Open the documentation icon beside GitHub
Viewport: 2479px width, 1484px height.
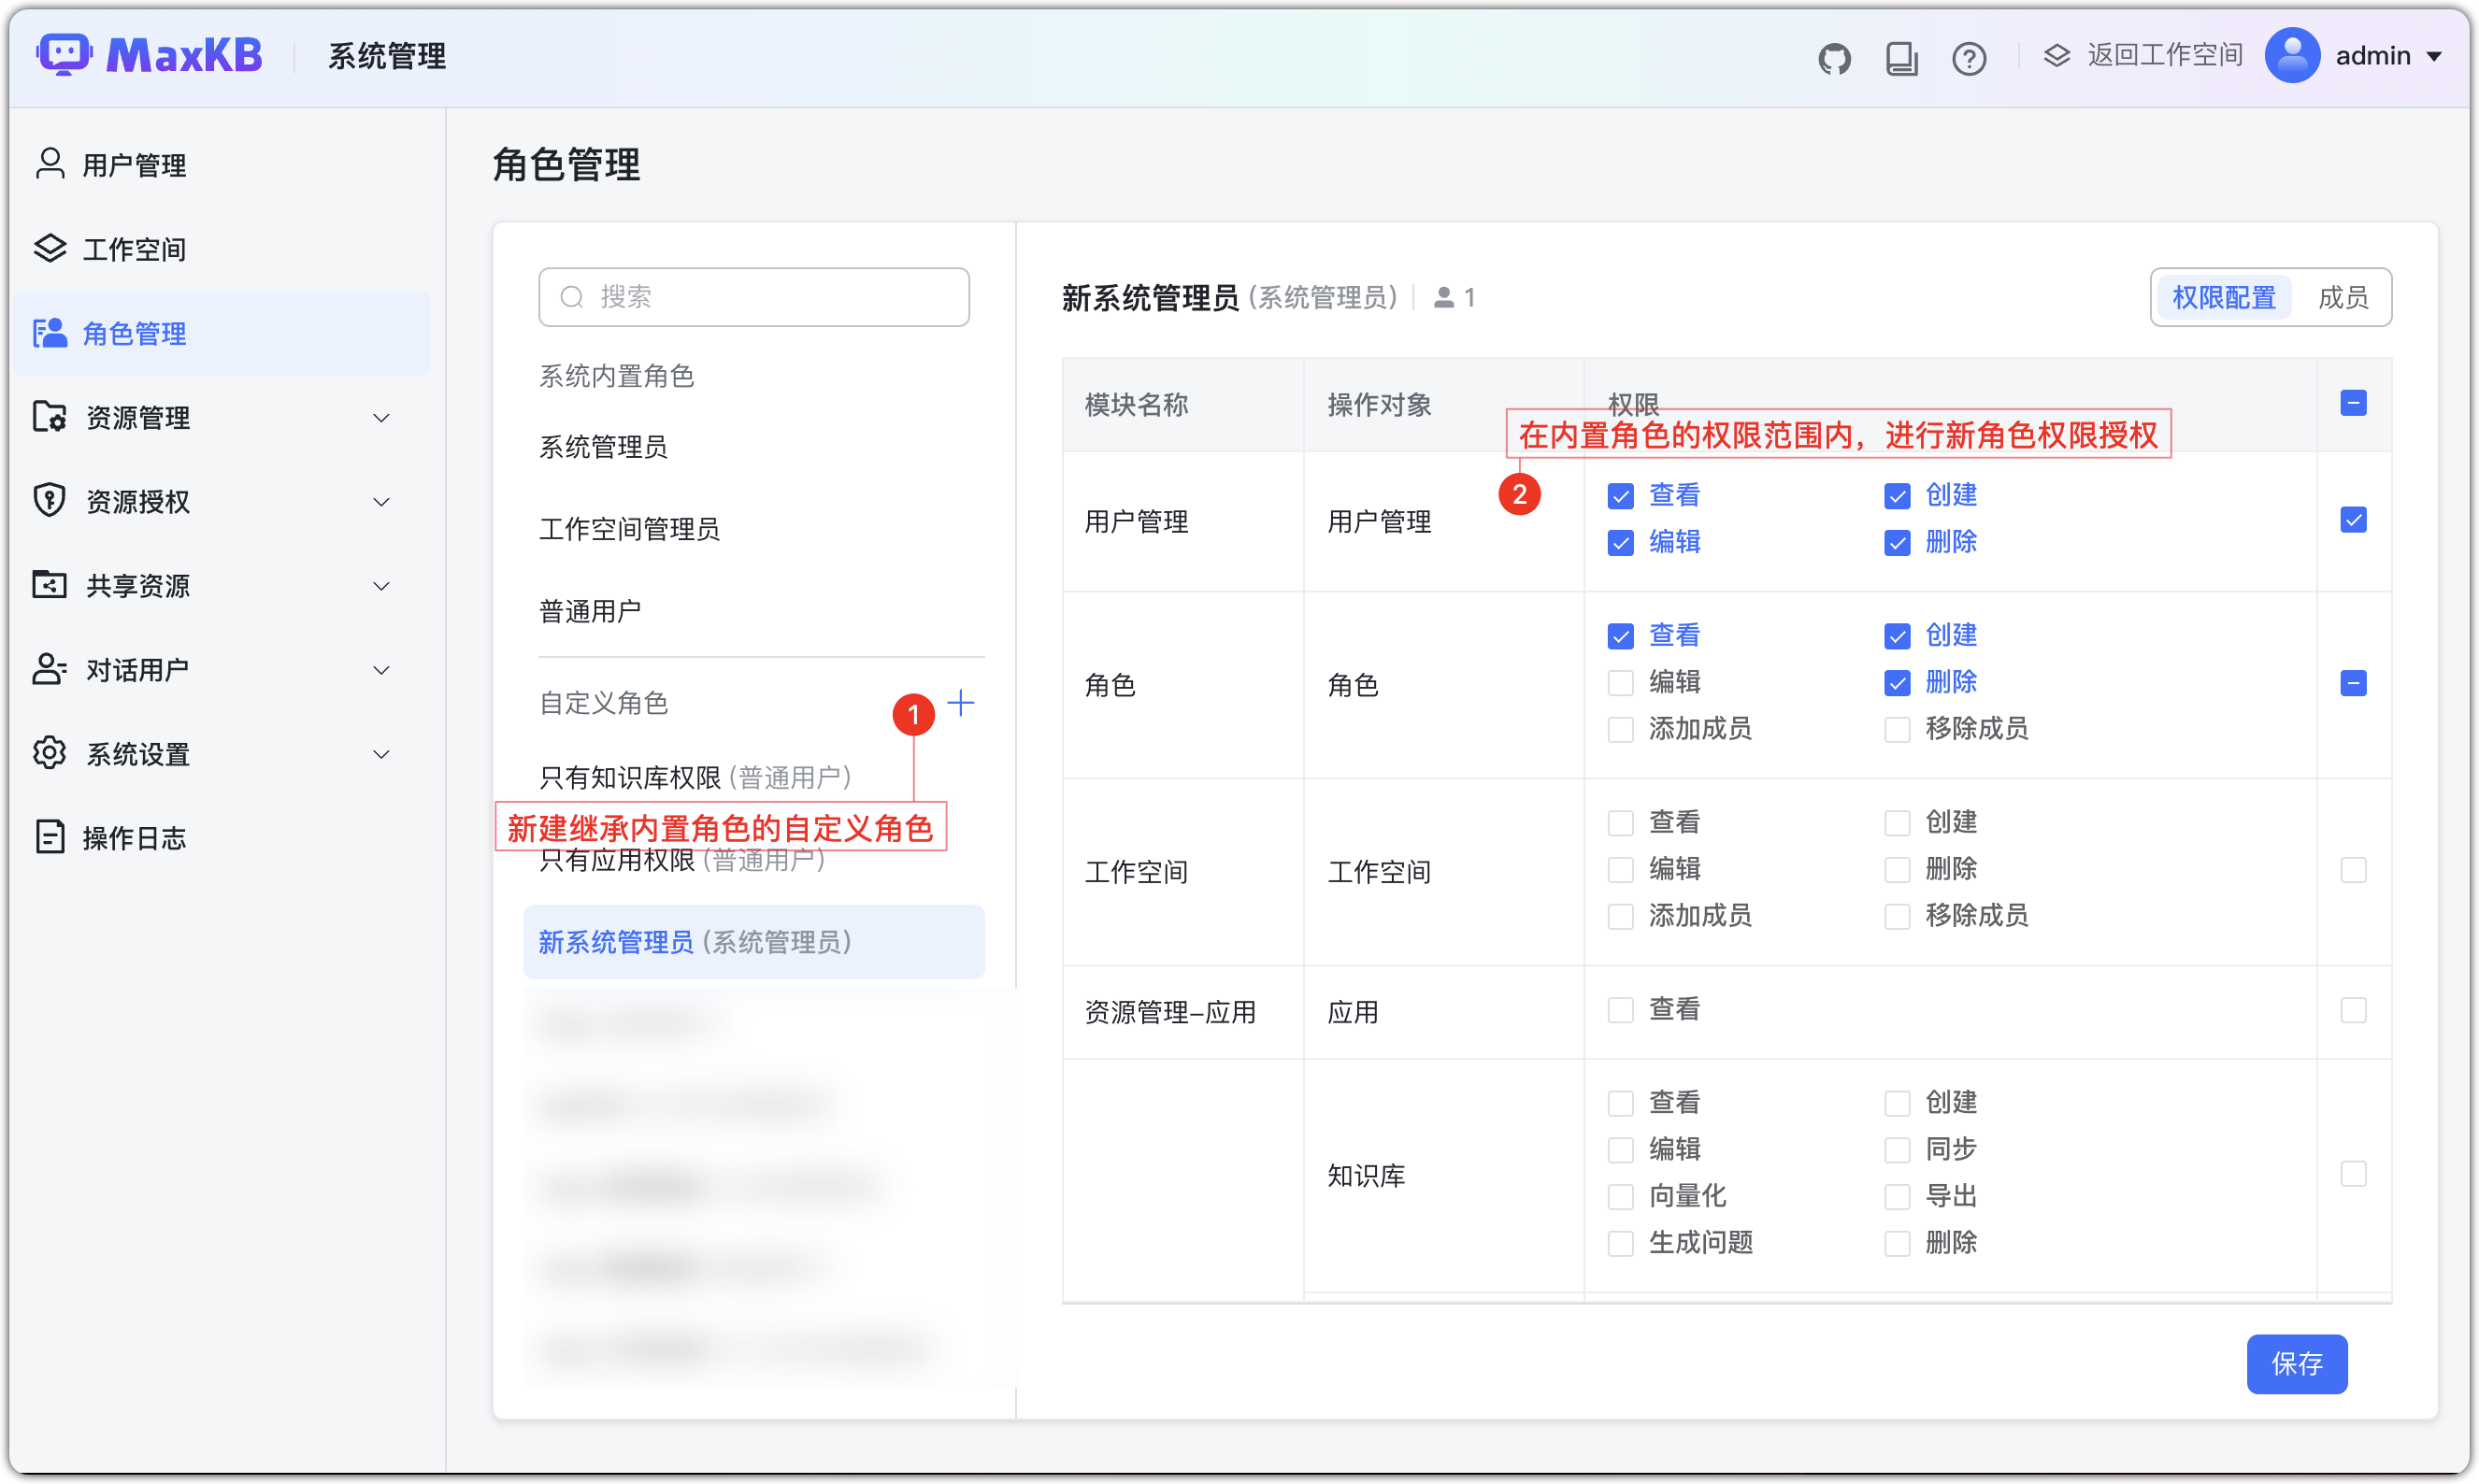(x=1901, y=58)
